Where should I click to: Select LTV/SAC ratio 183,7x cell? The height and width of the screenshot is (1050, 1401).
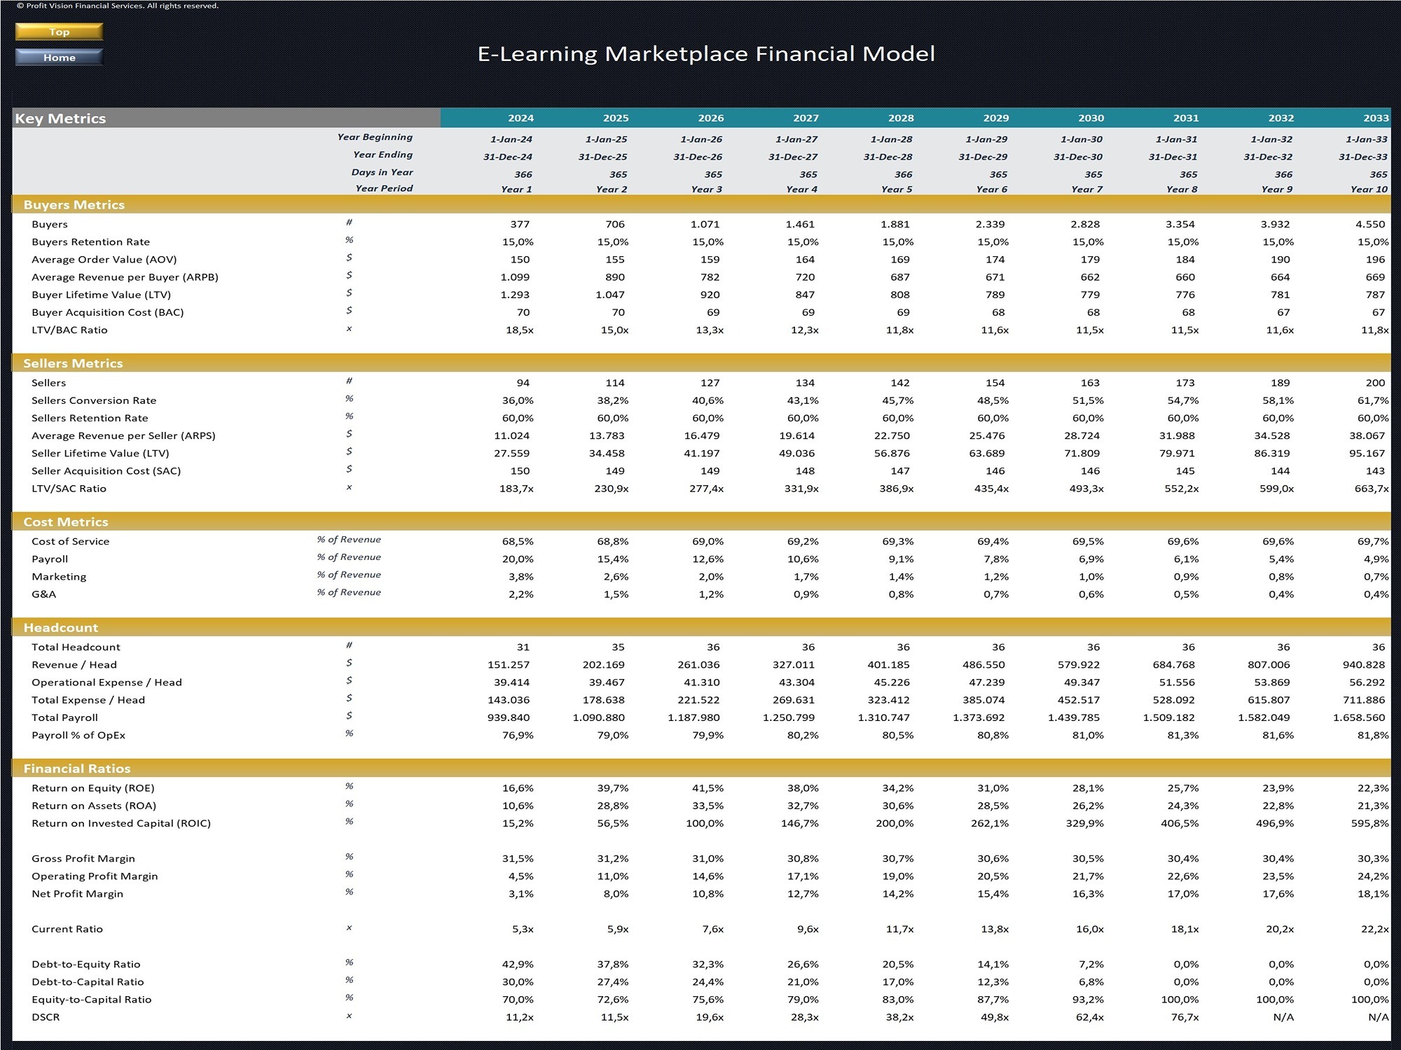pyautogui.click(x=516, y=489)
